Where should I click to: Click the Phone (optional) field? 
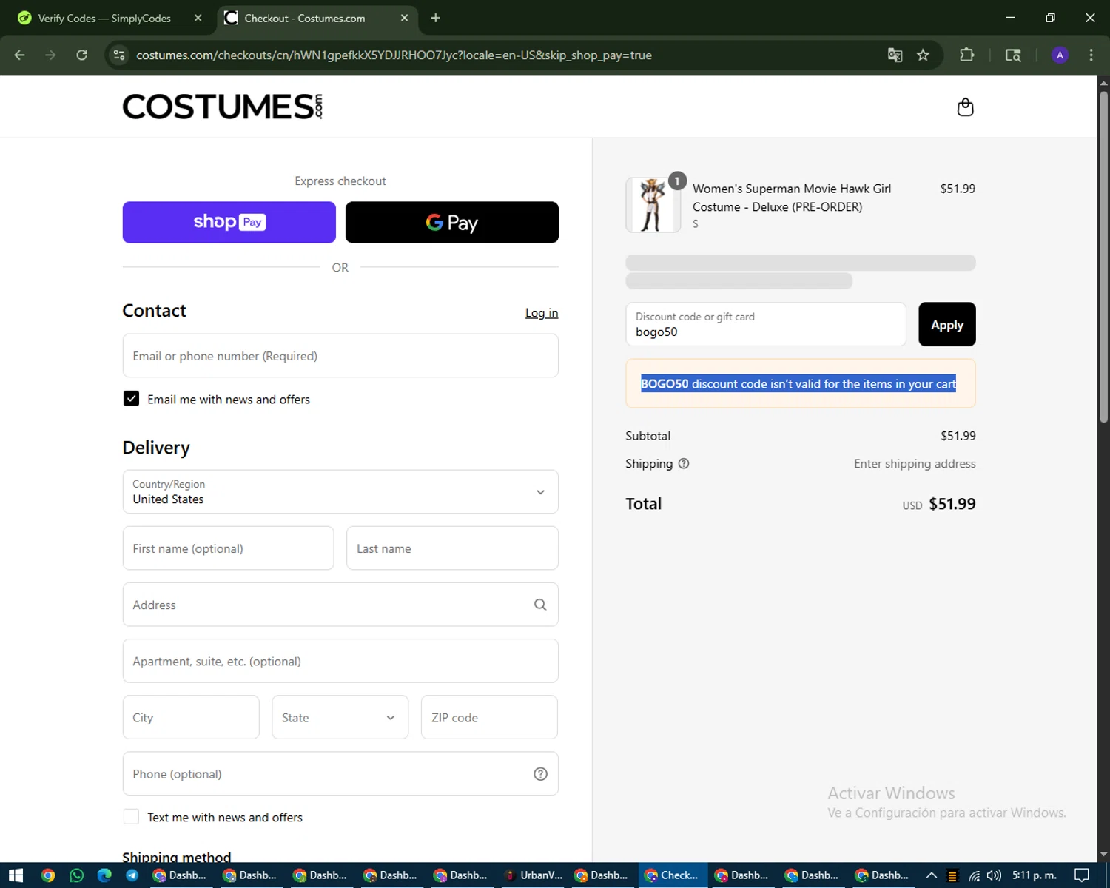(340, 773)
